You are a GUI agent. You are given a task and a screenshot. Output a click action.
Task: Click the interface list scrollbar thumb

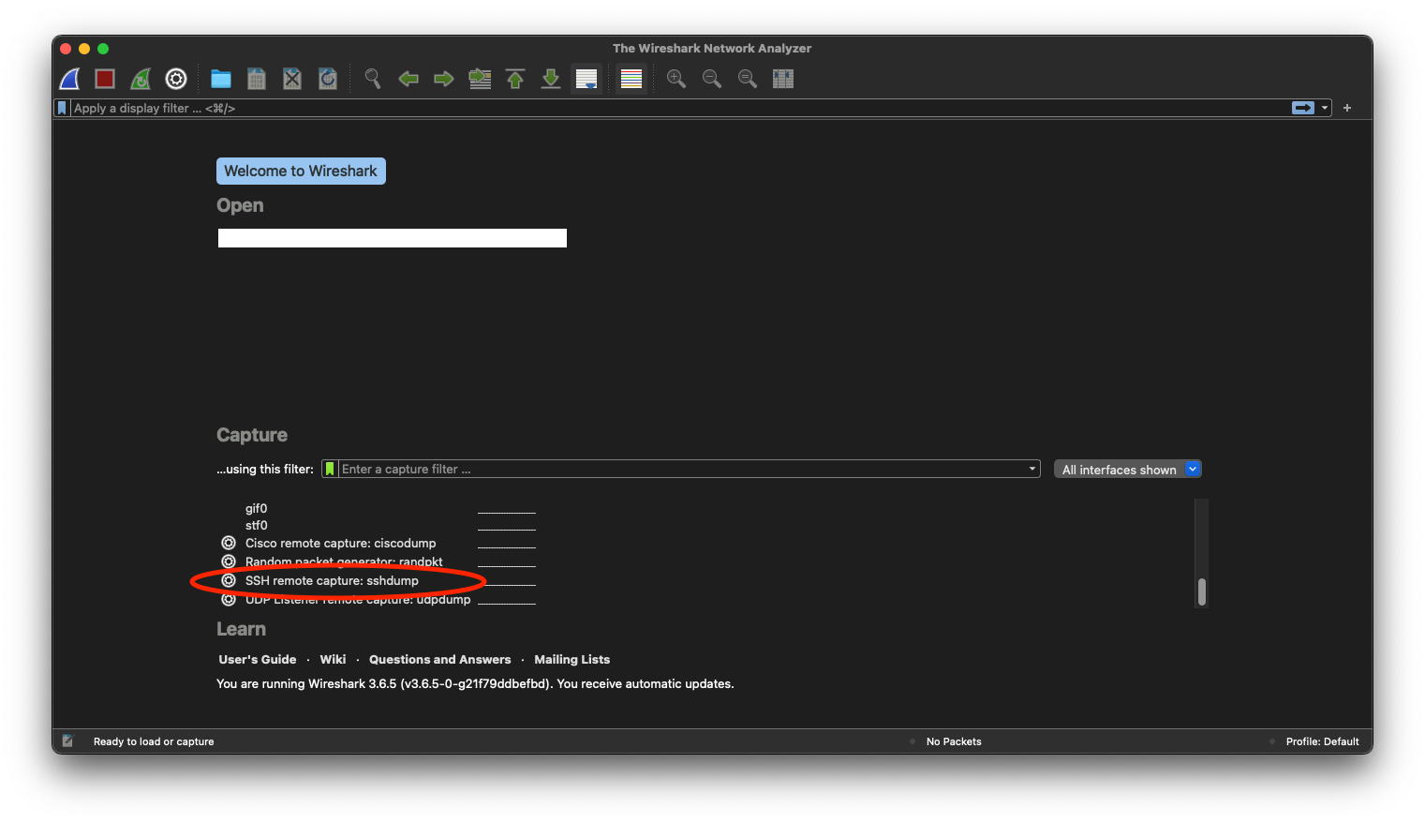coord(1201,591)
